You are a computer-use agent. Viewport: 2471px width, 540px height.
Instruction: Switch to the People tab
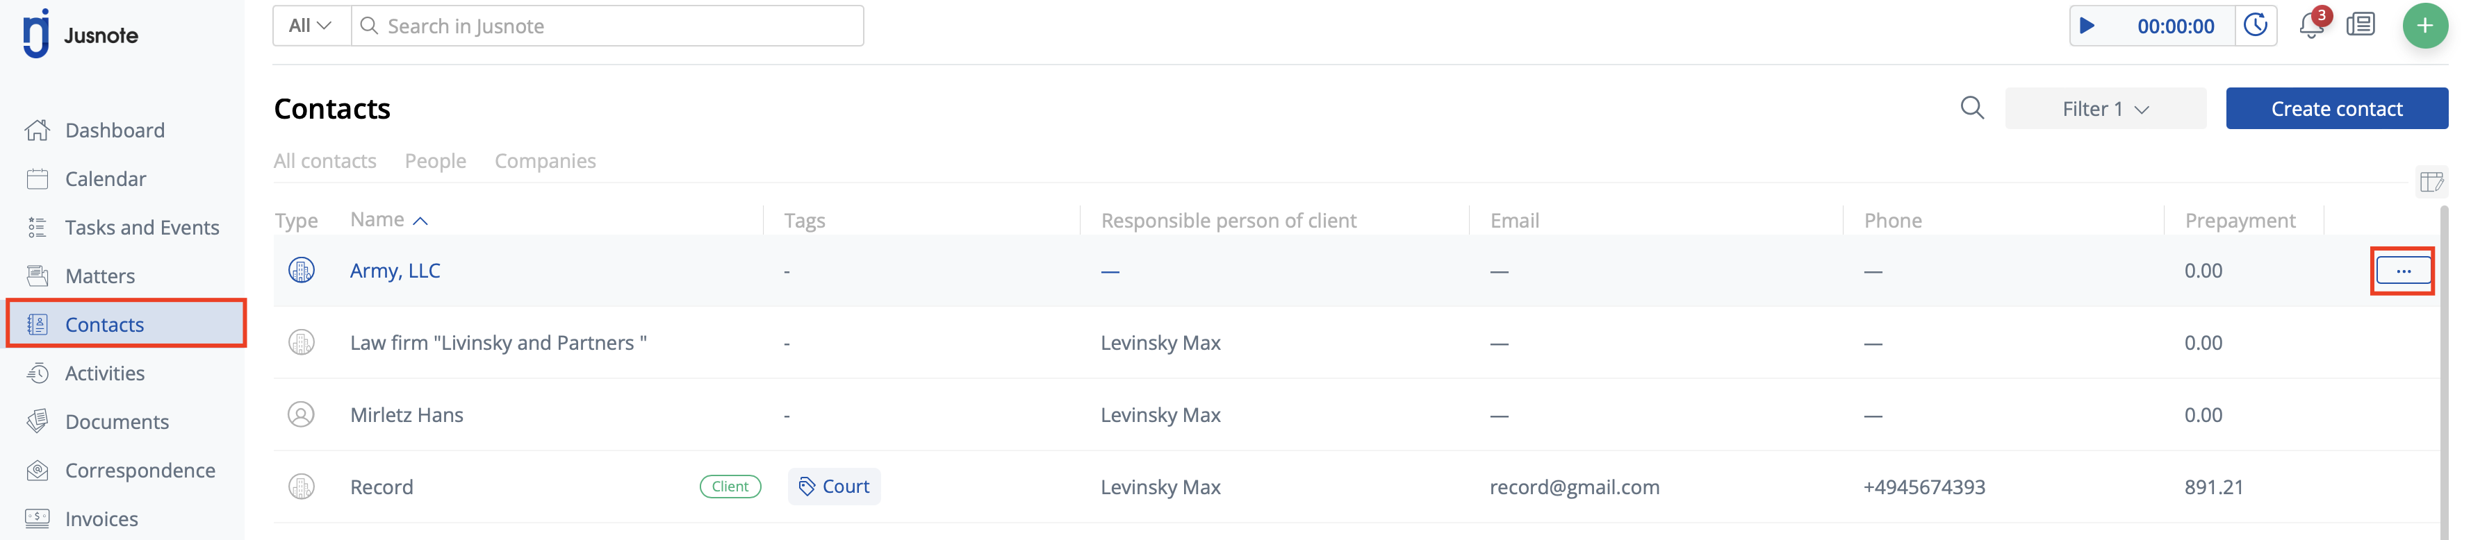click(436, 161)
